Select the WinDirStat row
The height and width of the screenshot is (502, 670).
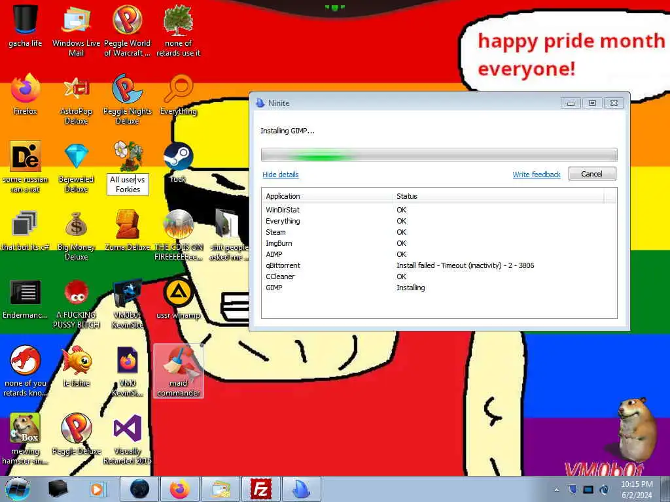tap(439, 210)
